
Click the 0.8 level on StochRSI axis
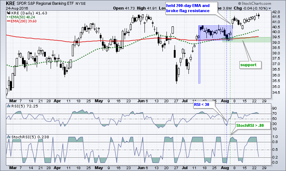[x=275, y=142]
